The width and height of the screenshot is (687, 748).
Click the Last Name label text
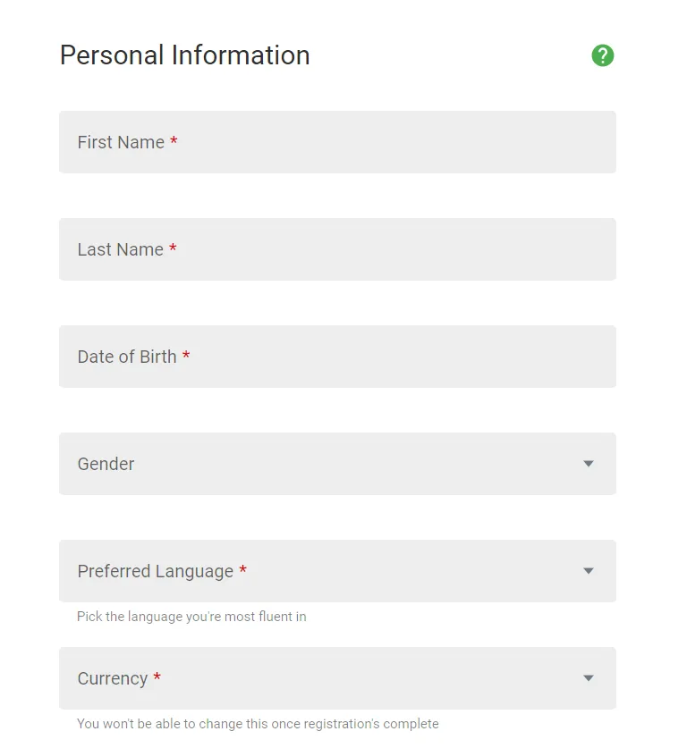pyautogui.click(x=120, y=249)
